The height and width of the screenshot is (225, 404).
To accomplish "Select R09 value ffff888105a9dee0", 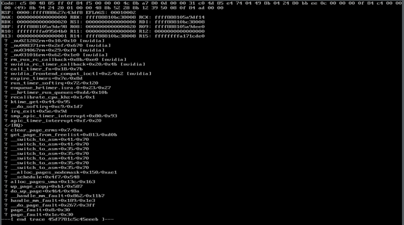I will pyautogui.click(x=180, y=27).
